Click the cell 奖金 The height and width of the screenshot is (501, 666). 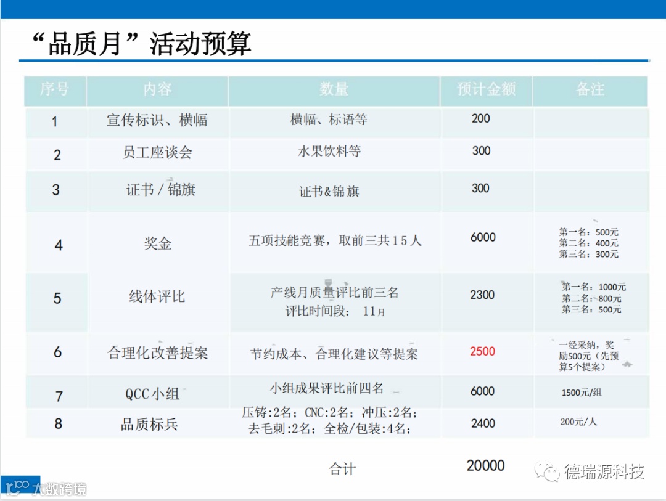click(157, 243)
